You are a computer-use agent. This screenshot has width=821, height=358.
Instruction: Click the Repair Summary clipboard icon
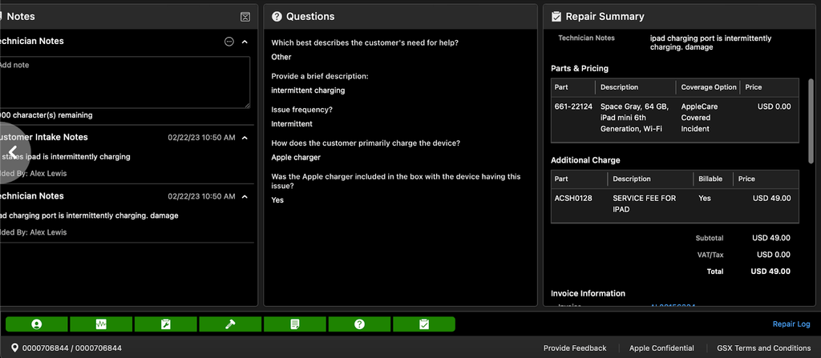[556, 17]
